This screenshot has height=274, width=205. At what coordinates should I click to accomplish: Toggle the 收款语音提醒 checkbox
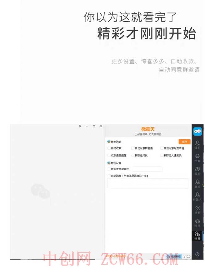pyautogui.click(x=109, y=155)
